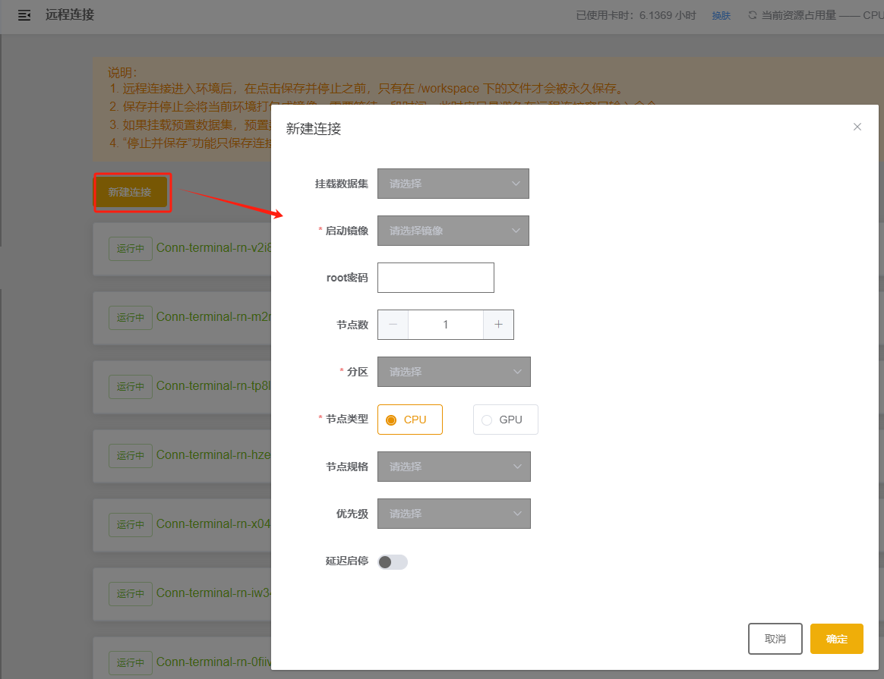
Task: Open the 启动镜像 dropdown
Action: [453, 231]
